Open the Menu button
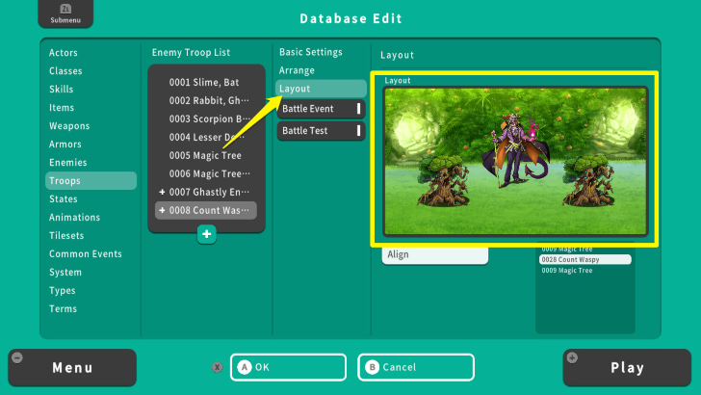 (72, 368)
